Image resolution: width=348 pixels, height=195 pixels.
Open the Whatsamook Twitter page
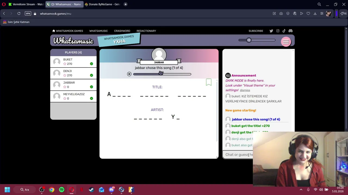[x=271, y=31]
